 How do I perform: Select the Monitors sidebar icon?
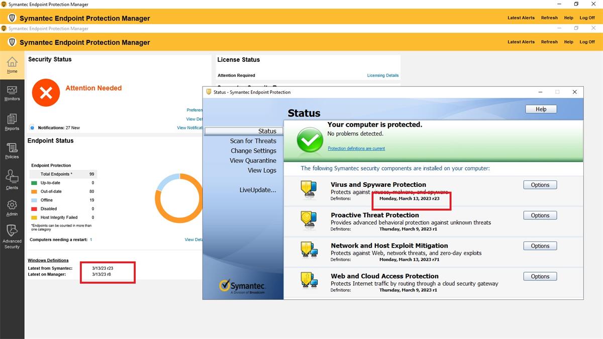coord(12,93)
